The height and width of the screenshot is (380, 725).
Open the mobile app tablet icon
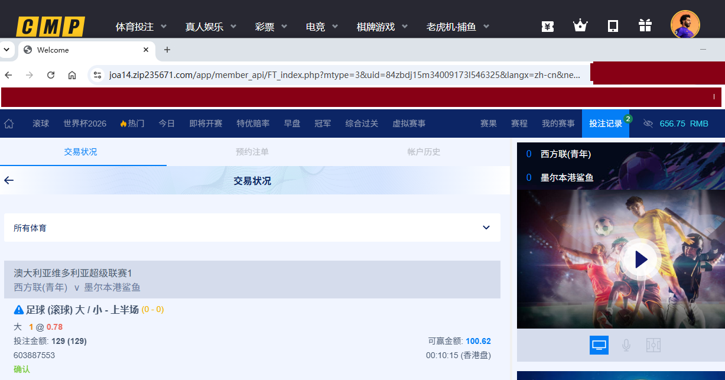(x=613, y=26)
